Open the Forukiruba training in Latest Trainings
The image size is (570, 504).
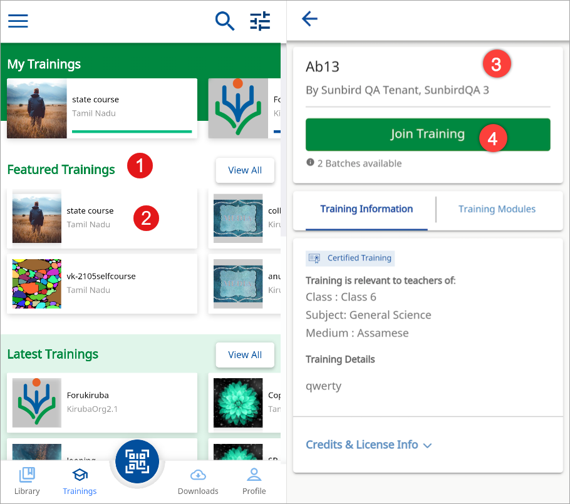point(101,402)
